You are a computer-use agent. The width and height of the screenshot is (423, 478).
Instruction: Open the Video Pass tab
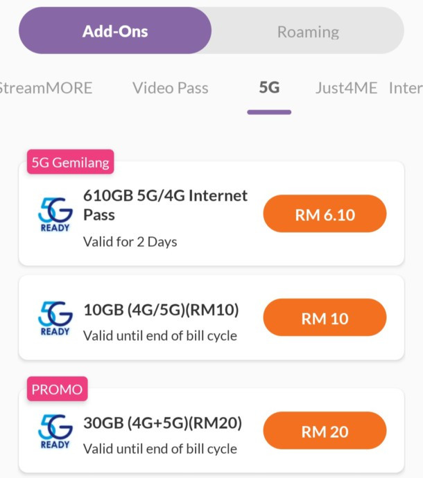170,88
